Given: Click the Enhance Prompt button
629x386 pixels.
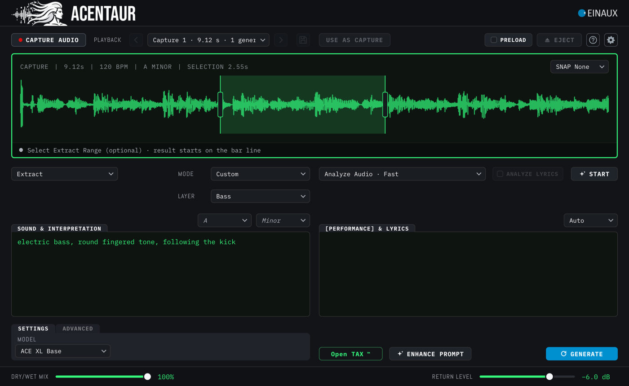Looking at the screenshot, I should (430, 354).
